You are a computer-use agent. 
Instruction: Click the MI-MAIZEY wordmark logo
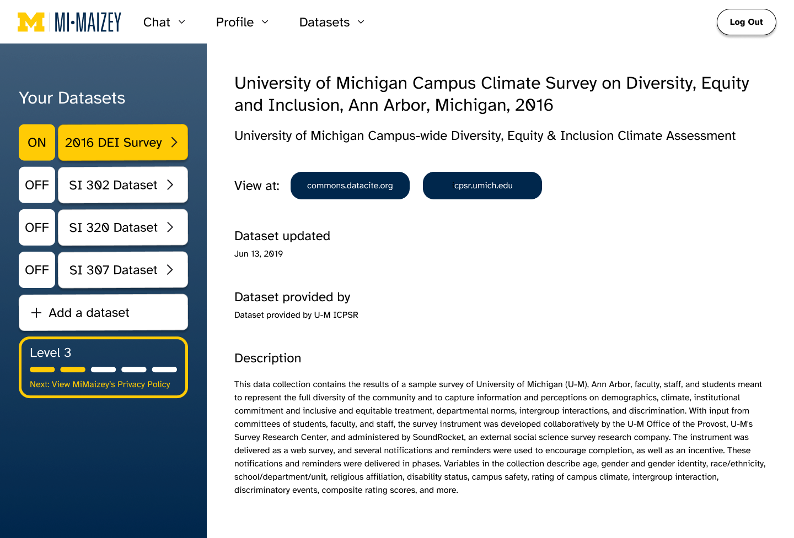click(x=88, y=22)
